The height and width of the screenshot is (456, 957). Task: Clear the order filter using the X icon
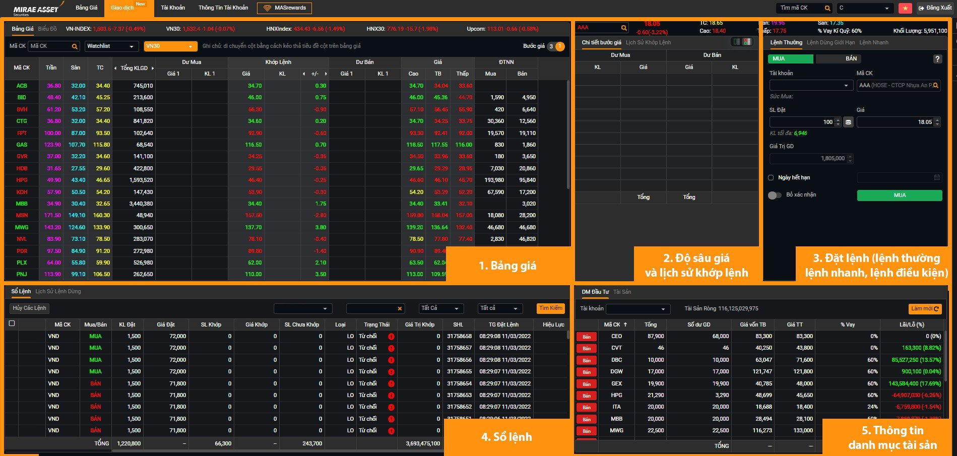point(400,308)
